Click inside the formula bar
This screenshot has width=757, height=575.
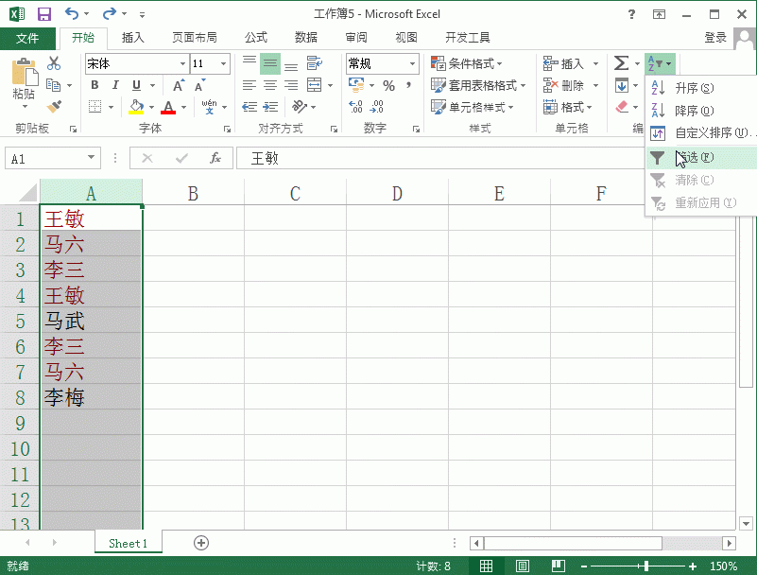click(378, 158)
